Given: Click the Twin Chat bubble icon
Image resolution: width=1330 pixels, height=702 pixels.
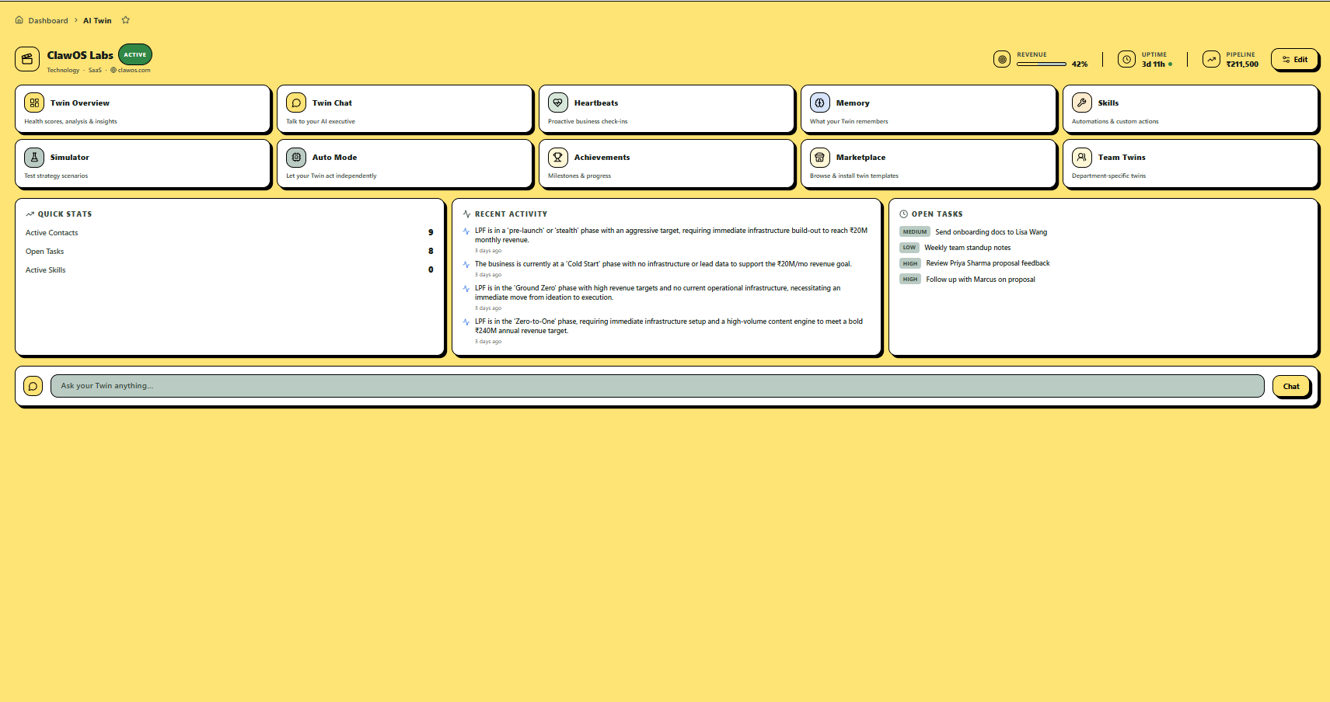Looking at the screenshot, I should coord(296,103).
